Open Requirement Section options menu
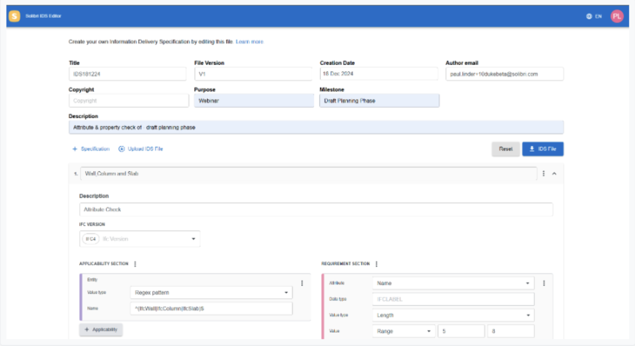This screenshot has height=346, width=635. (376, 264)
